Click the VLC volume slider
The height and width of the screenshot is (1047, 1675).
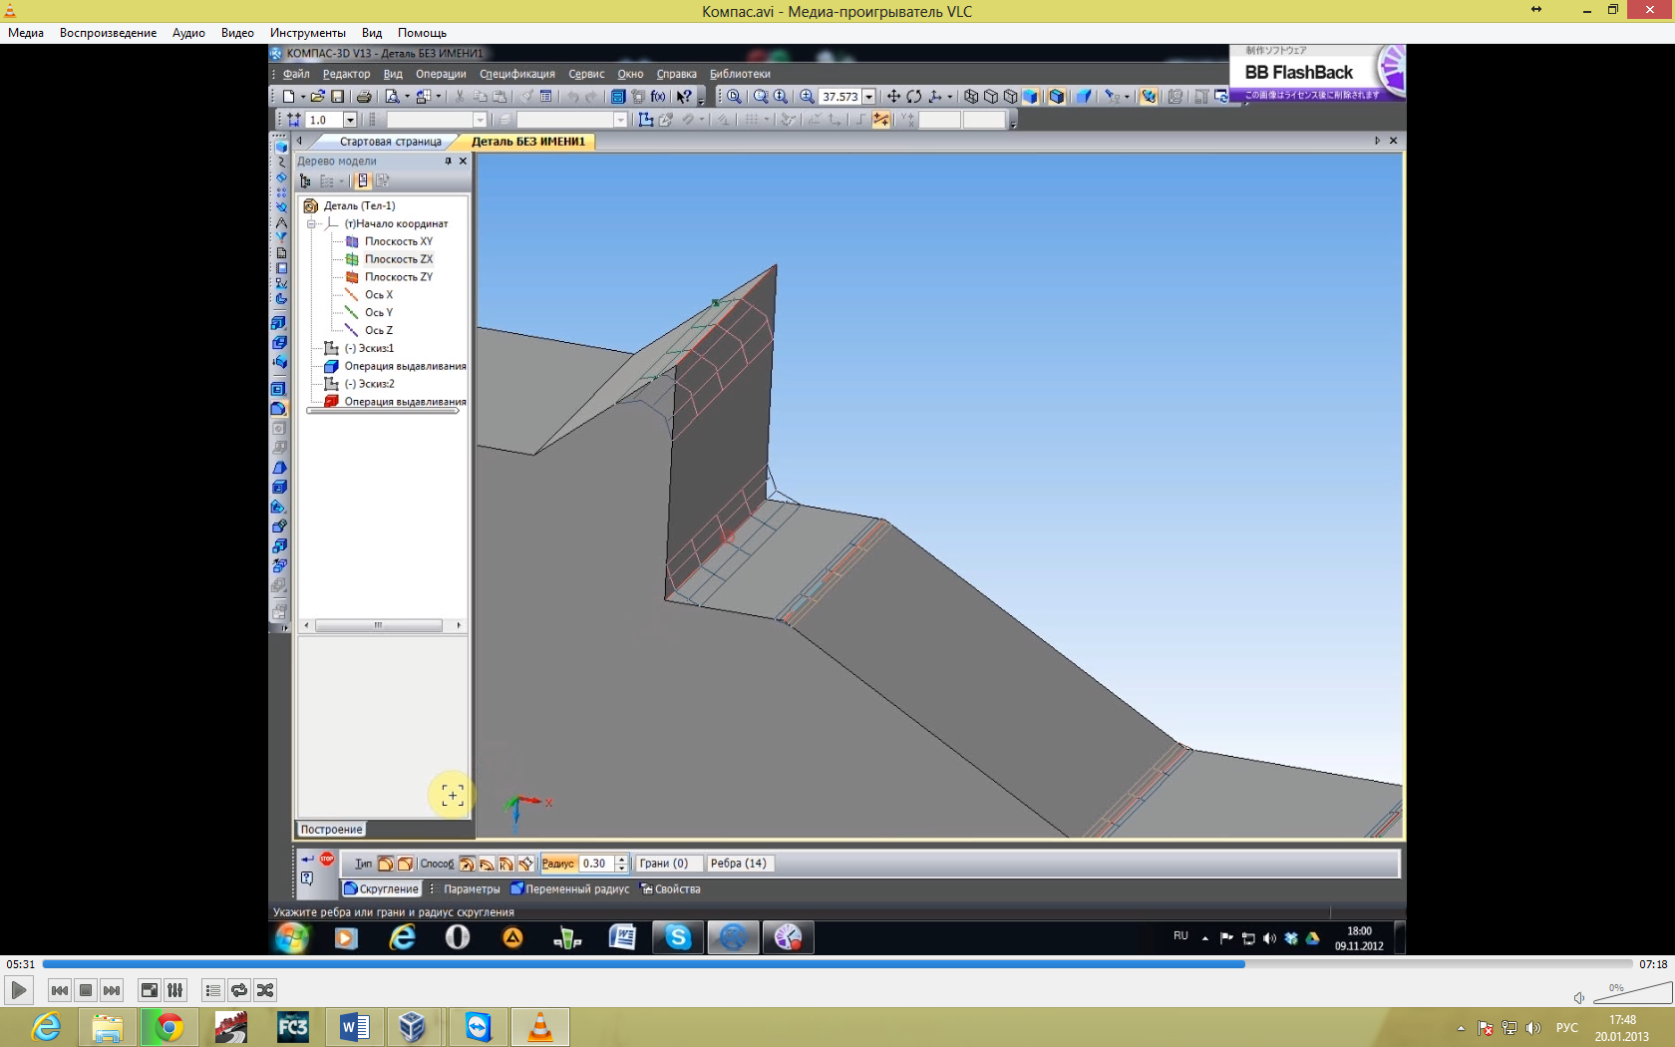coord(1632,992)
